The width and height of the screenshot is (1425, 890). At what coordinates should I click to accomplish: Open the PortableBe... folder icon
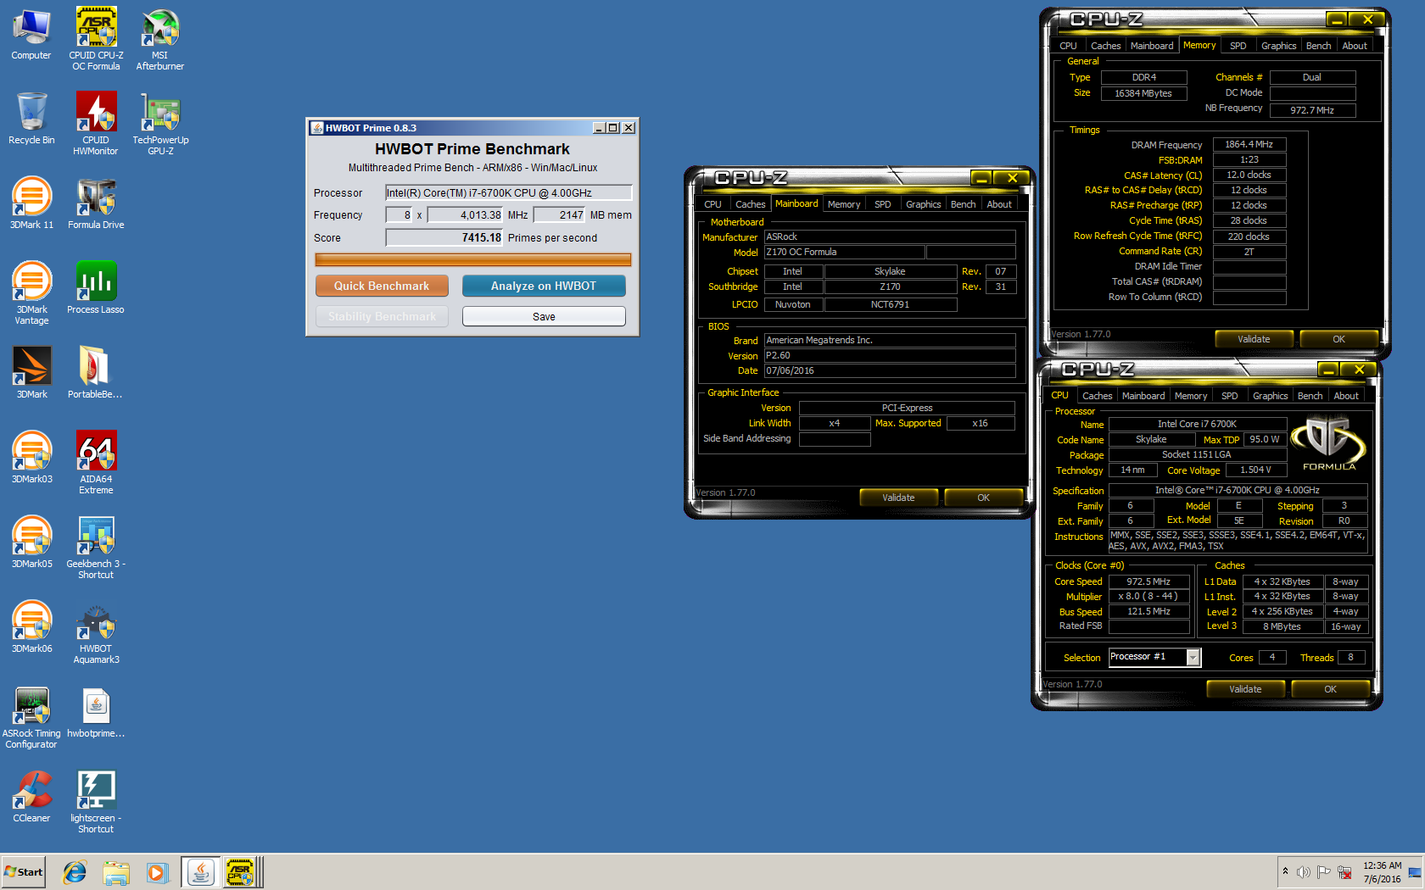pyautogui.click(x=96, y=373)
